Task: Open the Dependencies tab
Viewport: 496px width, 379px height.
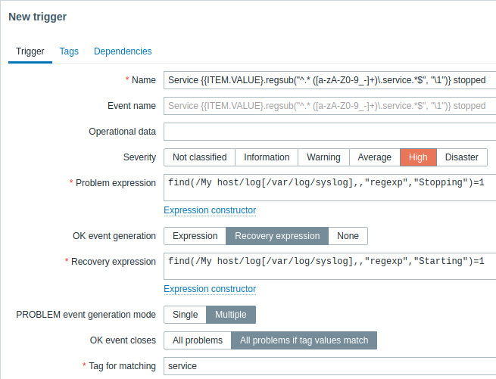Action: (123, 51)
